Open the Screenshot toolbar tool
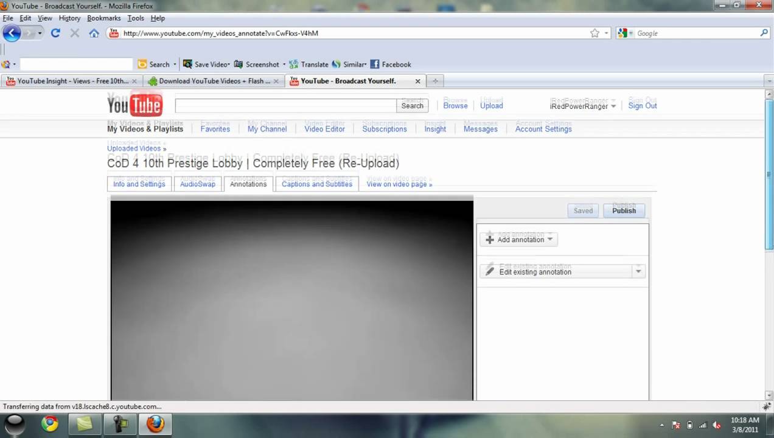 tap(256, 64)
